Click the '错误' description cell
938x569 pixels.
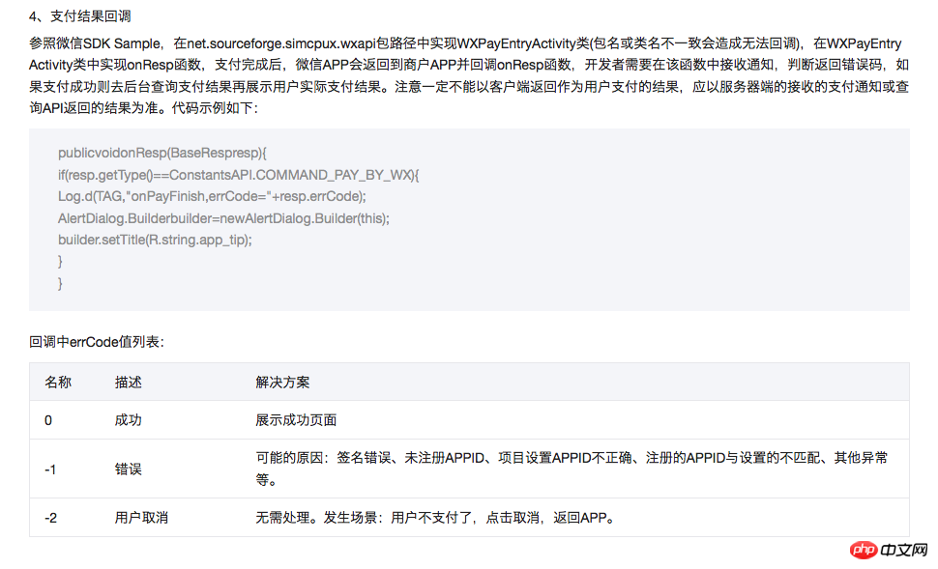tap(128, 469)
